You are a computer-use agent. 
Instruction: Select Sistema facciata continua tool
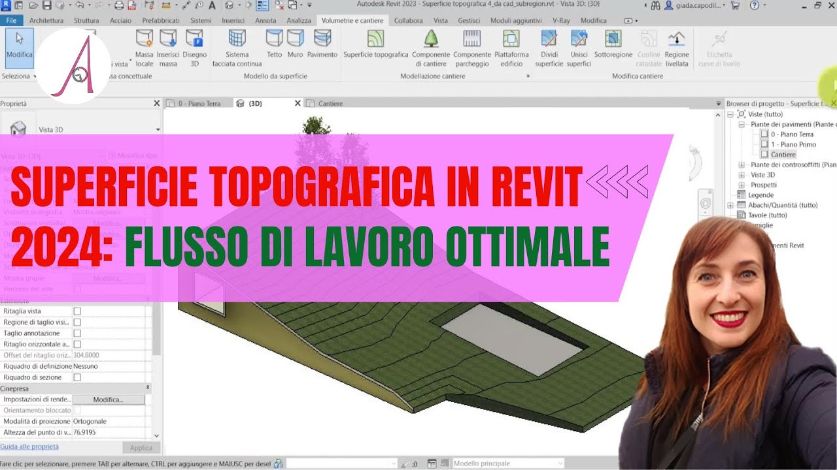237,48
